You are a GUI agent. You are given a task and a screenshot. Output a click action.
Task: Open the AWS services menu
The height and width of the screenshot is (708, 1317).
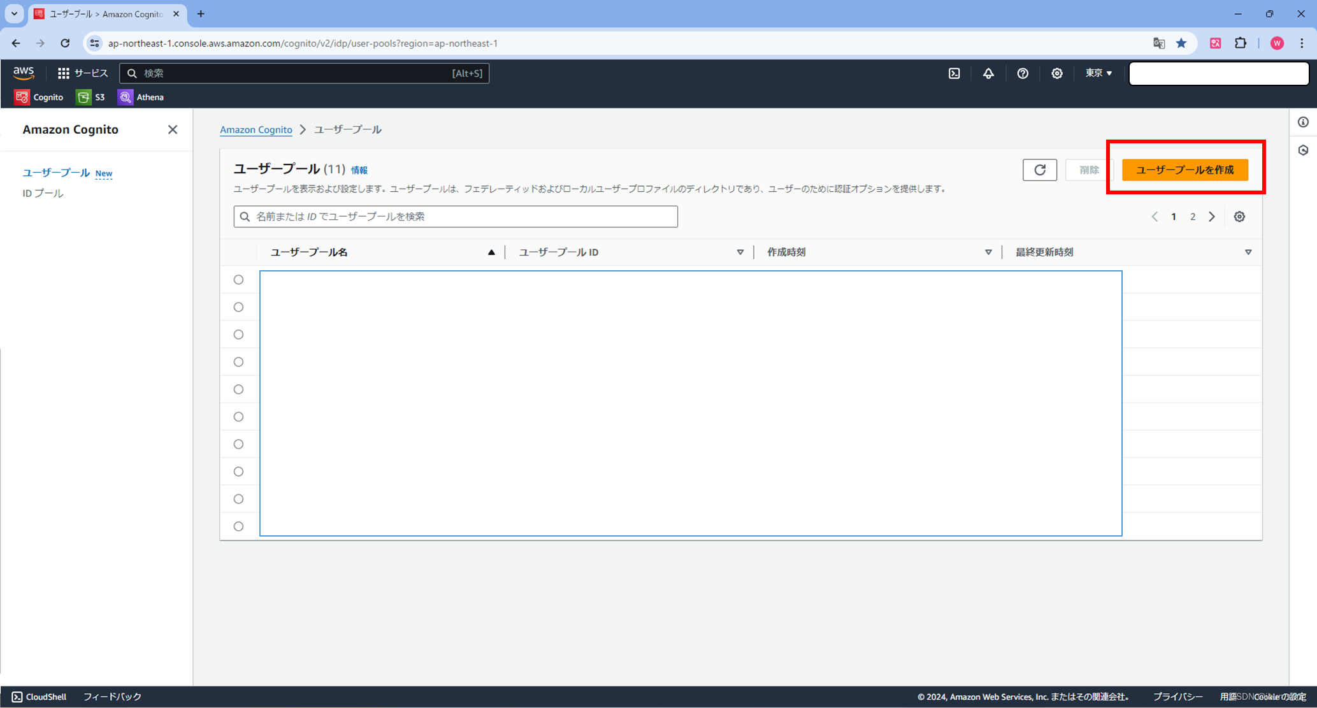click(83, 73)
